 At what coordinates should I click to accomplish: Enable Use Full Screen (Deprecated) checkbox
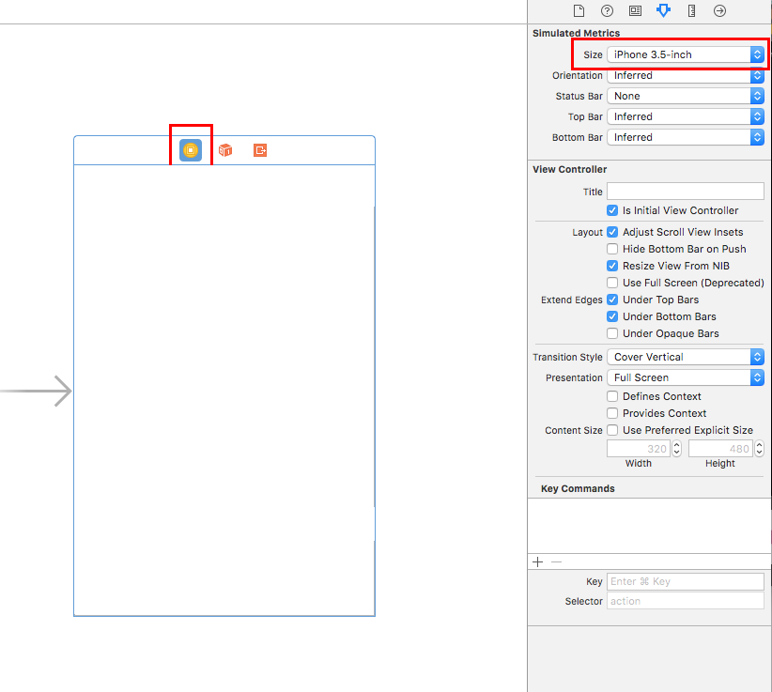tap(612, 283)
